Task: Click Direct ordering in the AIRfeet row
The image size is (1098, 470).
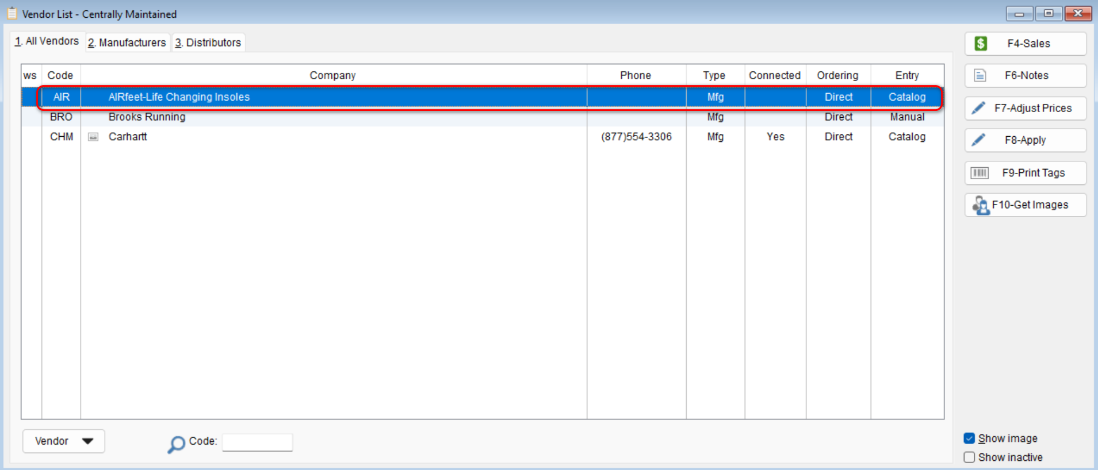Action: pos(839,97)
